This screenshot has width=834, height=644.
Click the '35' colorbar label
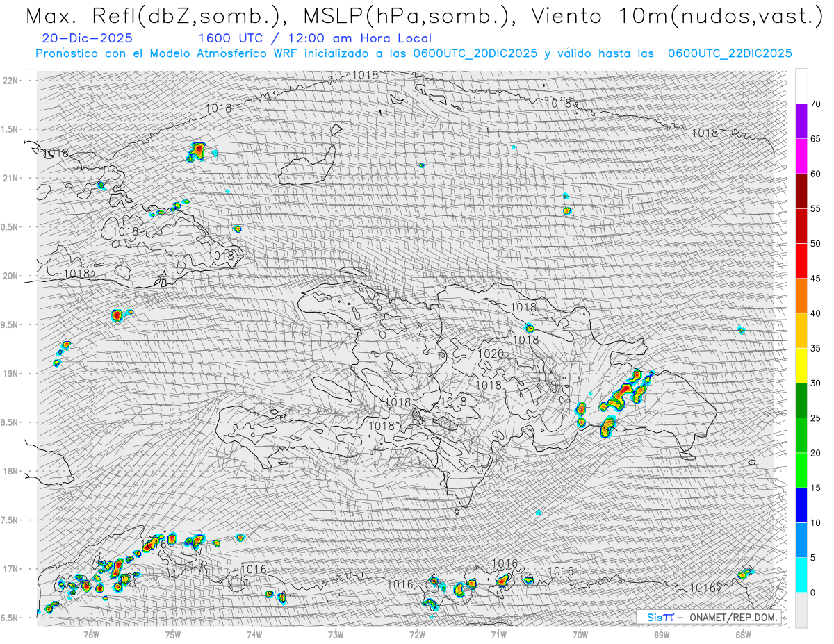tap(815, 348)
